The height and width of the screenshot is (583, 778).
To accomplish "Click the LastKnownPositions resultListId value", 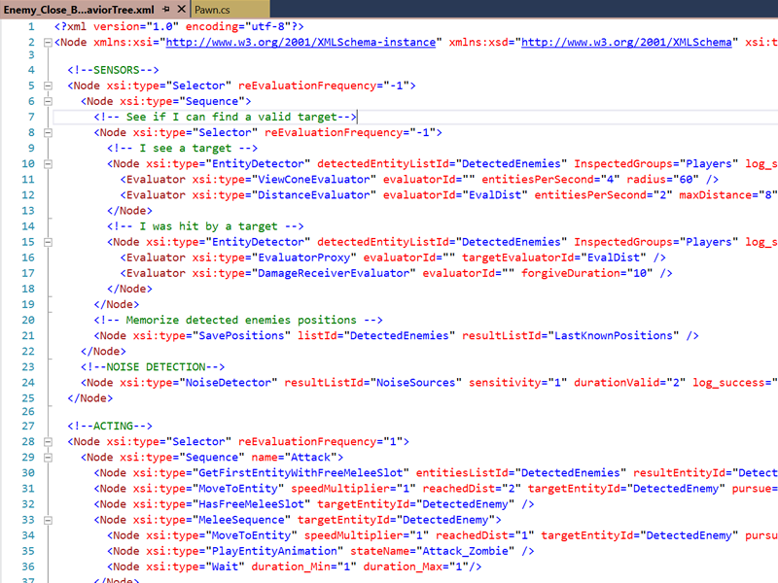I will point(614,335).
